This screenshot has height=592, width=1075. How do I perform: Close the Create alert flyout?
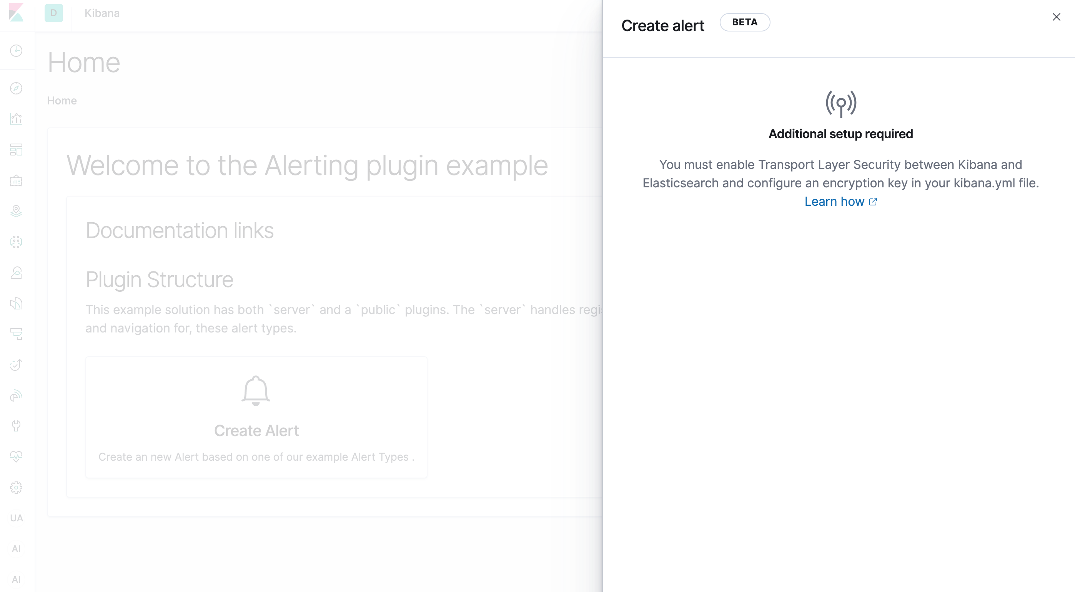point(1056,17)
